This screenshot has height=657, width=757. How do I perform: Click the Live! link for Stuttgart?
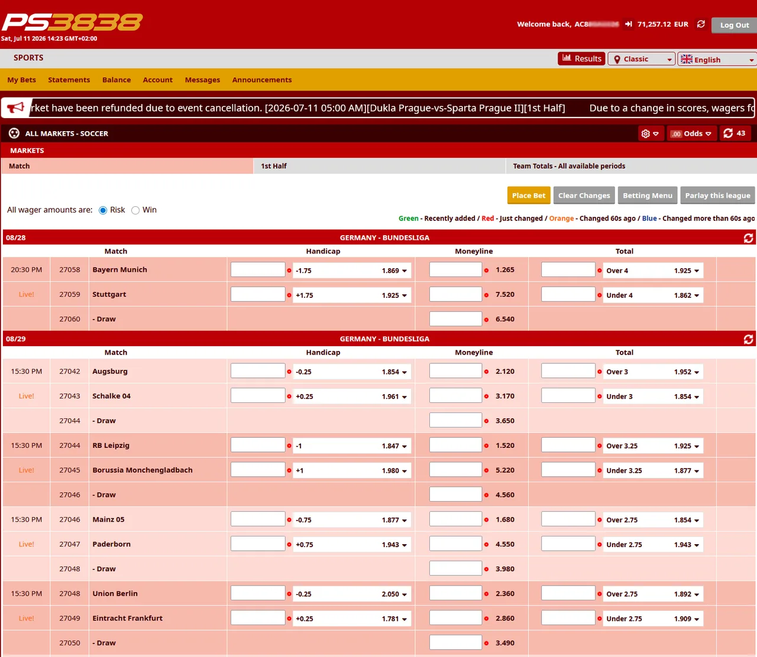(x=27, y=294)
